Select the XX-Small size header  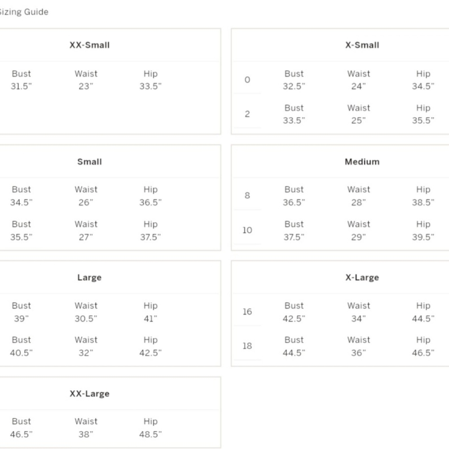click(90, 45)
